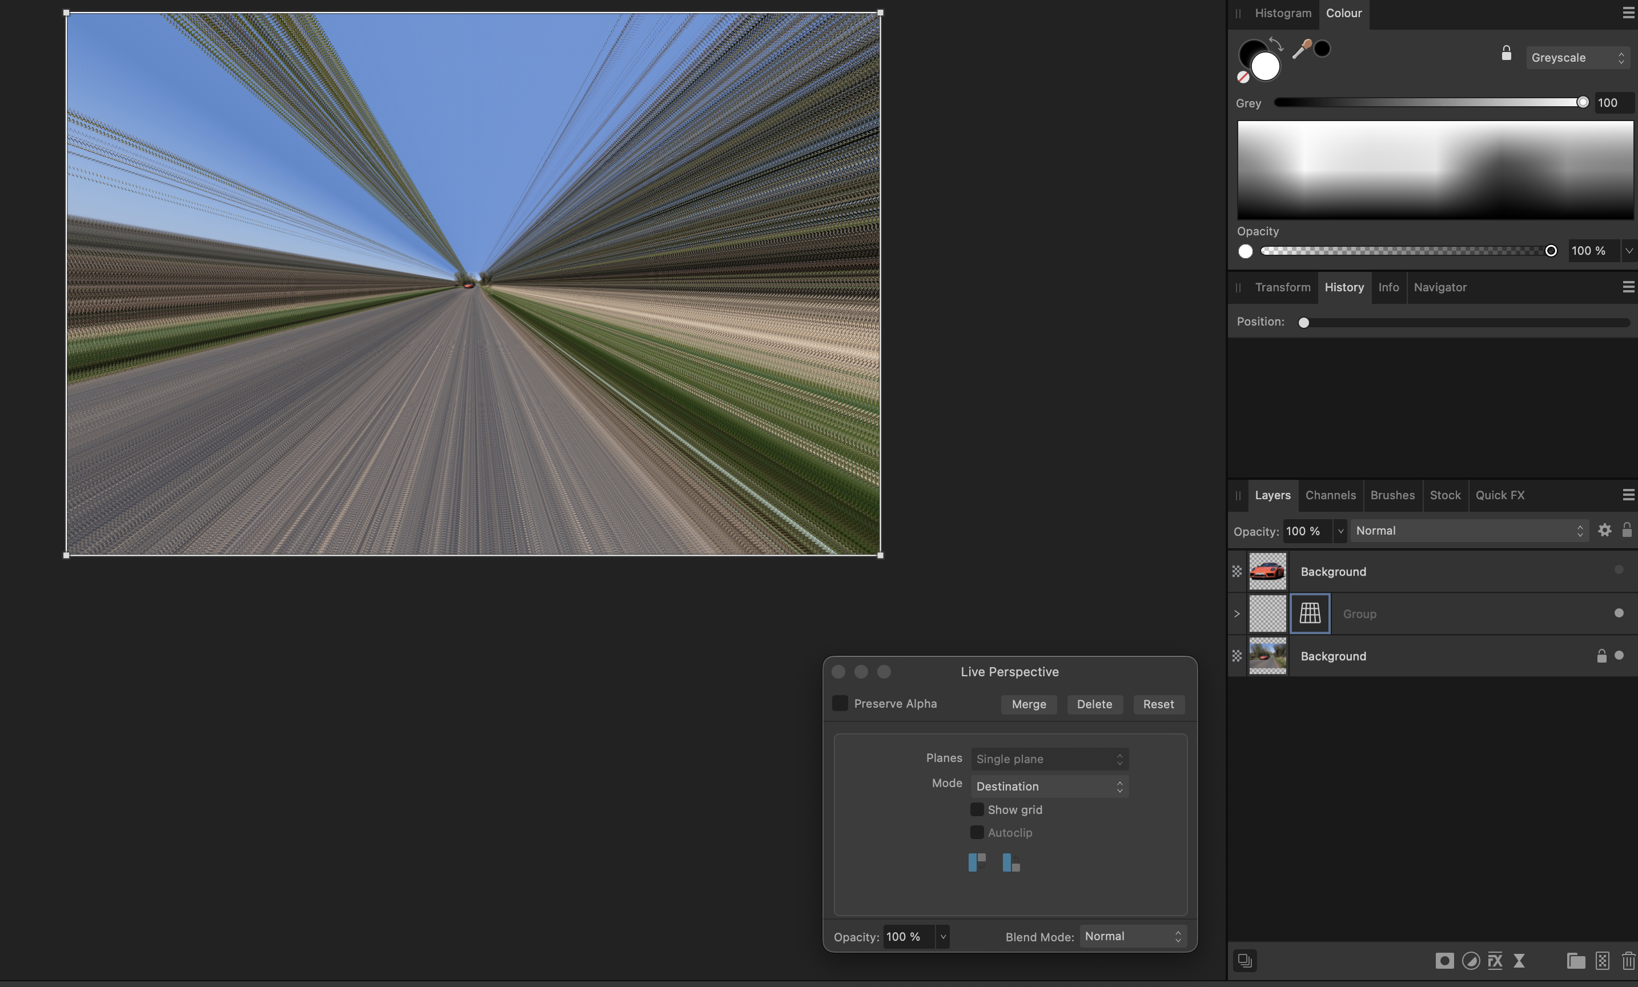The height and width of the screenshot is (987, 1638).
Task: Open the Mode Destination dropdown
Action: [1049, 787]
